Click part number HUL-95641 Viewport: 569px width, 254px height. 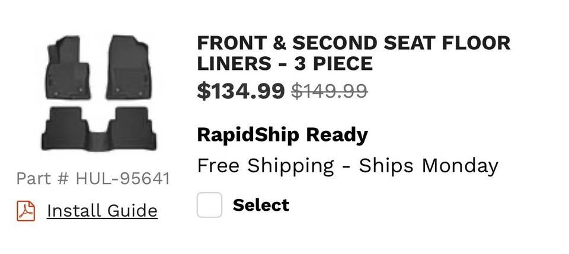123,178
